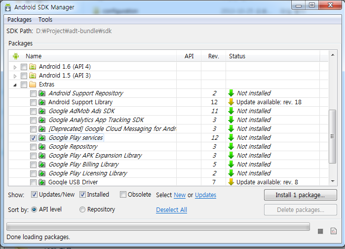Click package icon beside Google Play Licensing Library

[42, 173]
